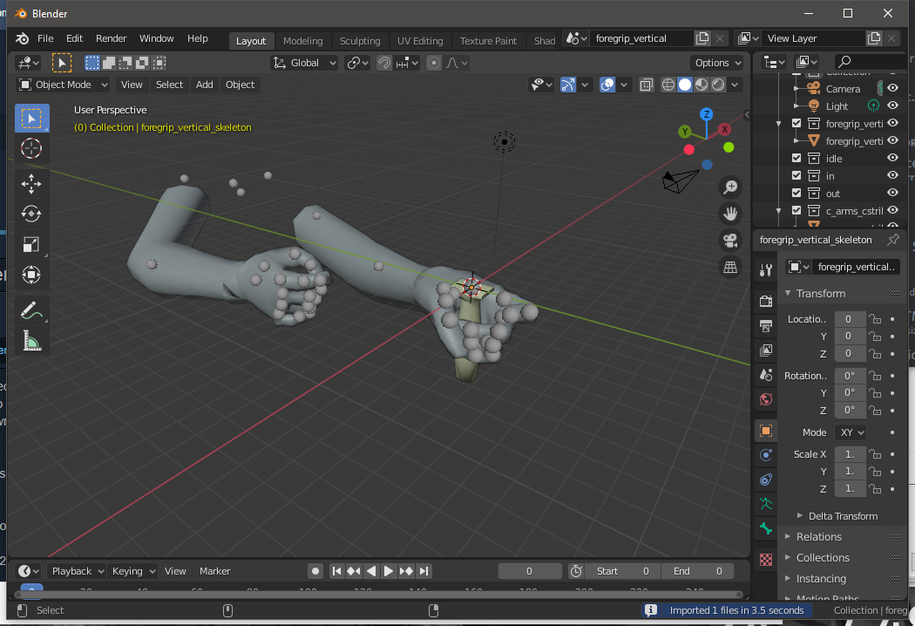The width and height of the screenshot is (915, 626).
Task: Toggle proportional editing button
Action: (434, 63)
